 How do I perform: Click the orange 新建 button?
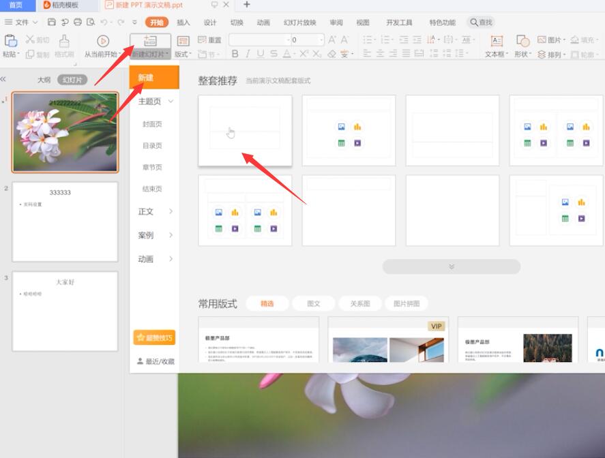coord(154,78)
